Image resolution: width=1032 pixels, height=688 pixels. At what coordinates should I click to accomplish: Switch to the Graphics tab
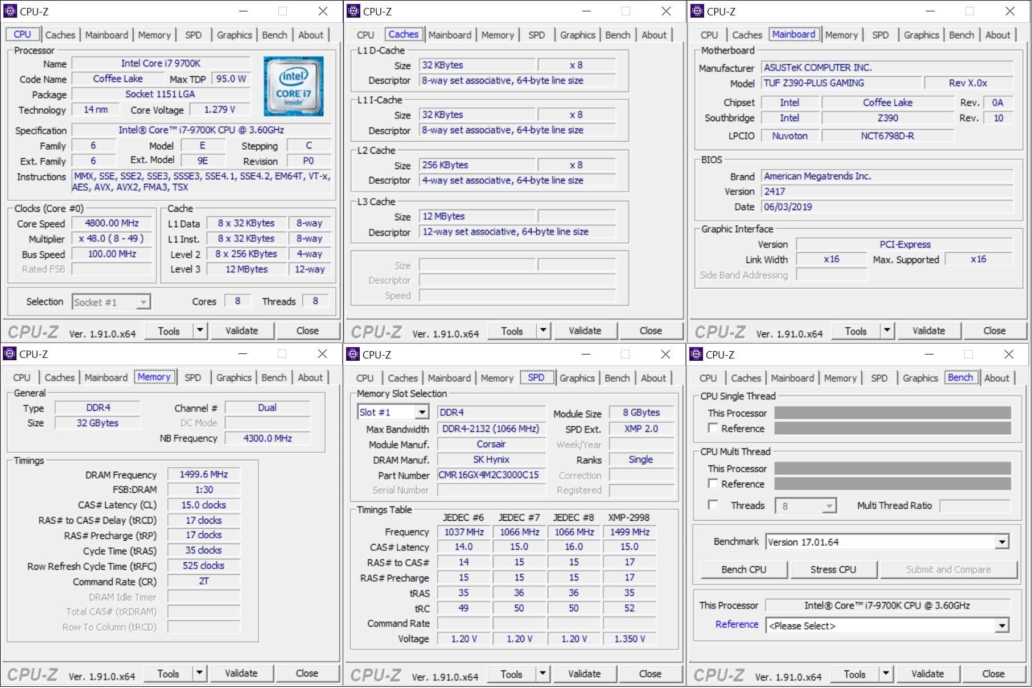pos(233,35)
